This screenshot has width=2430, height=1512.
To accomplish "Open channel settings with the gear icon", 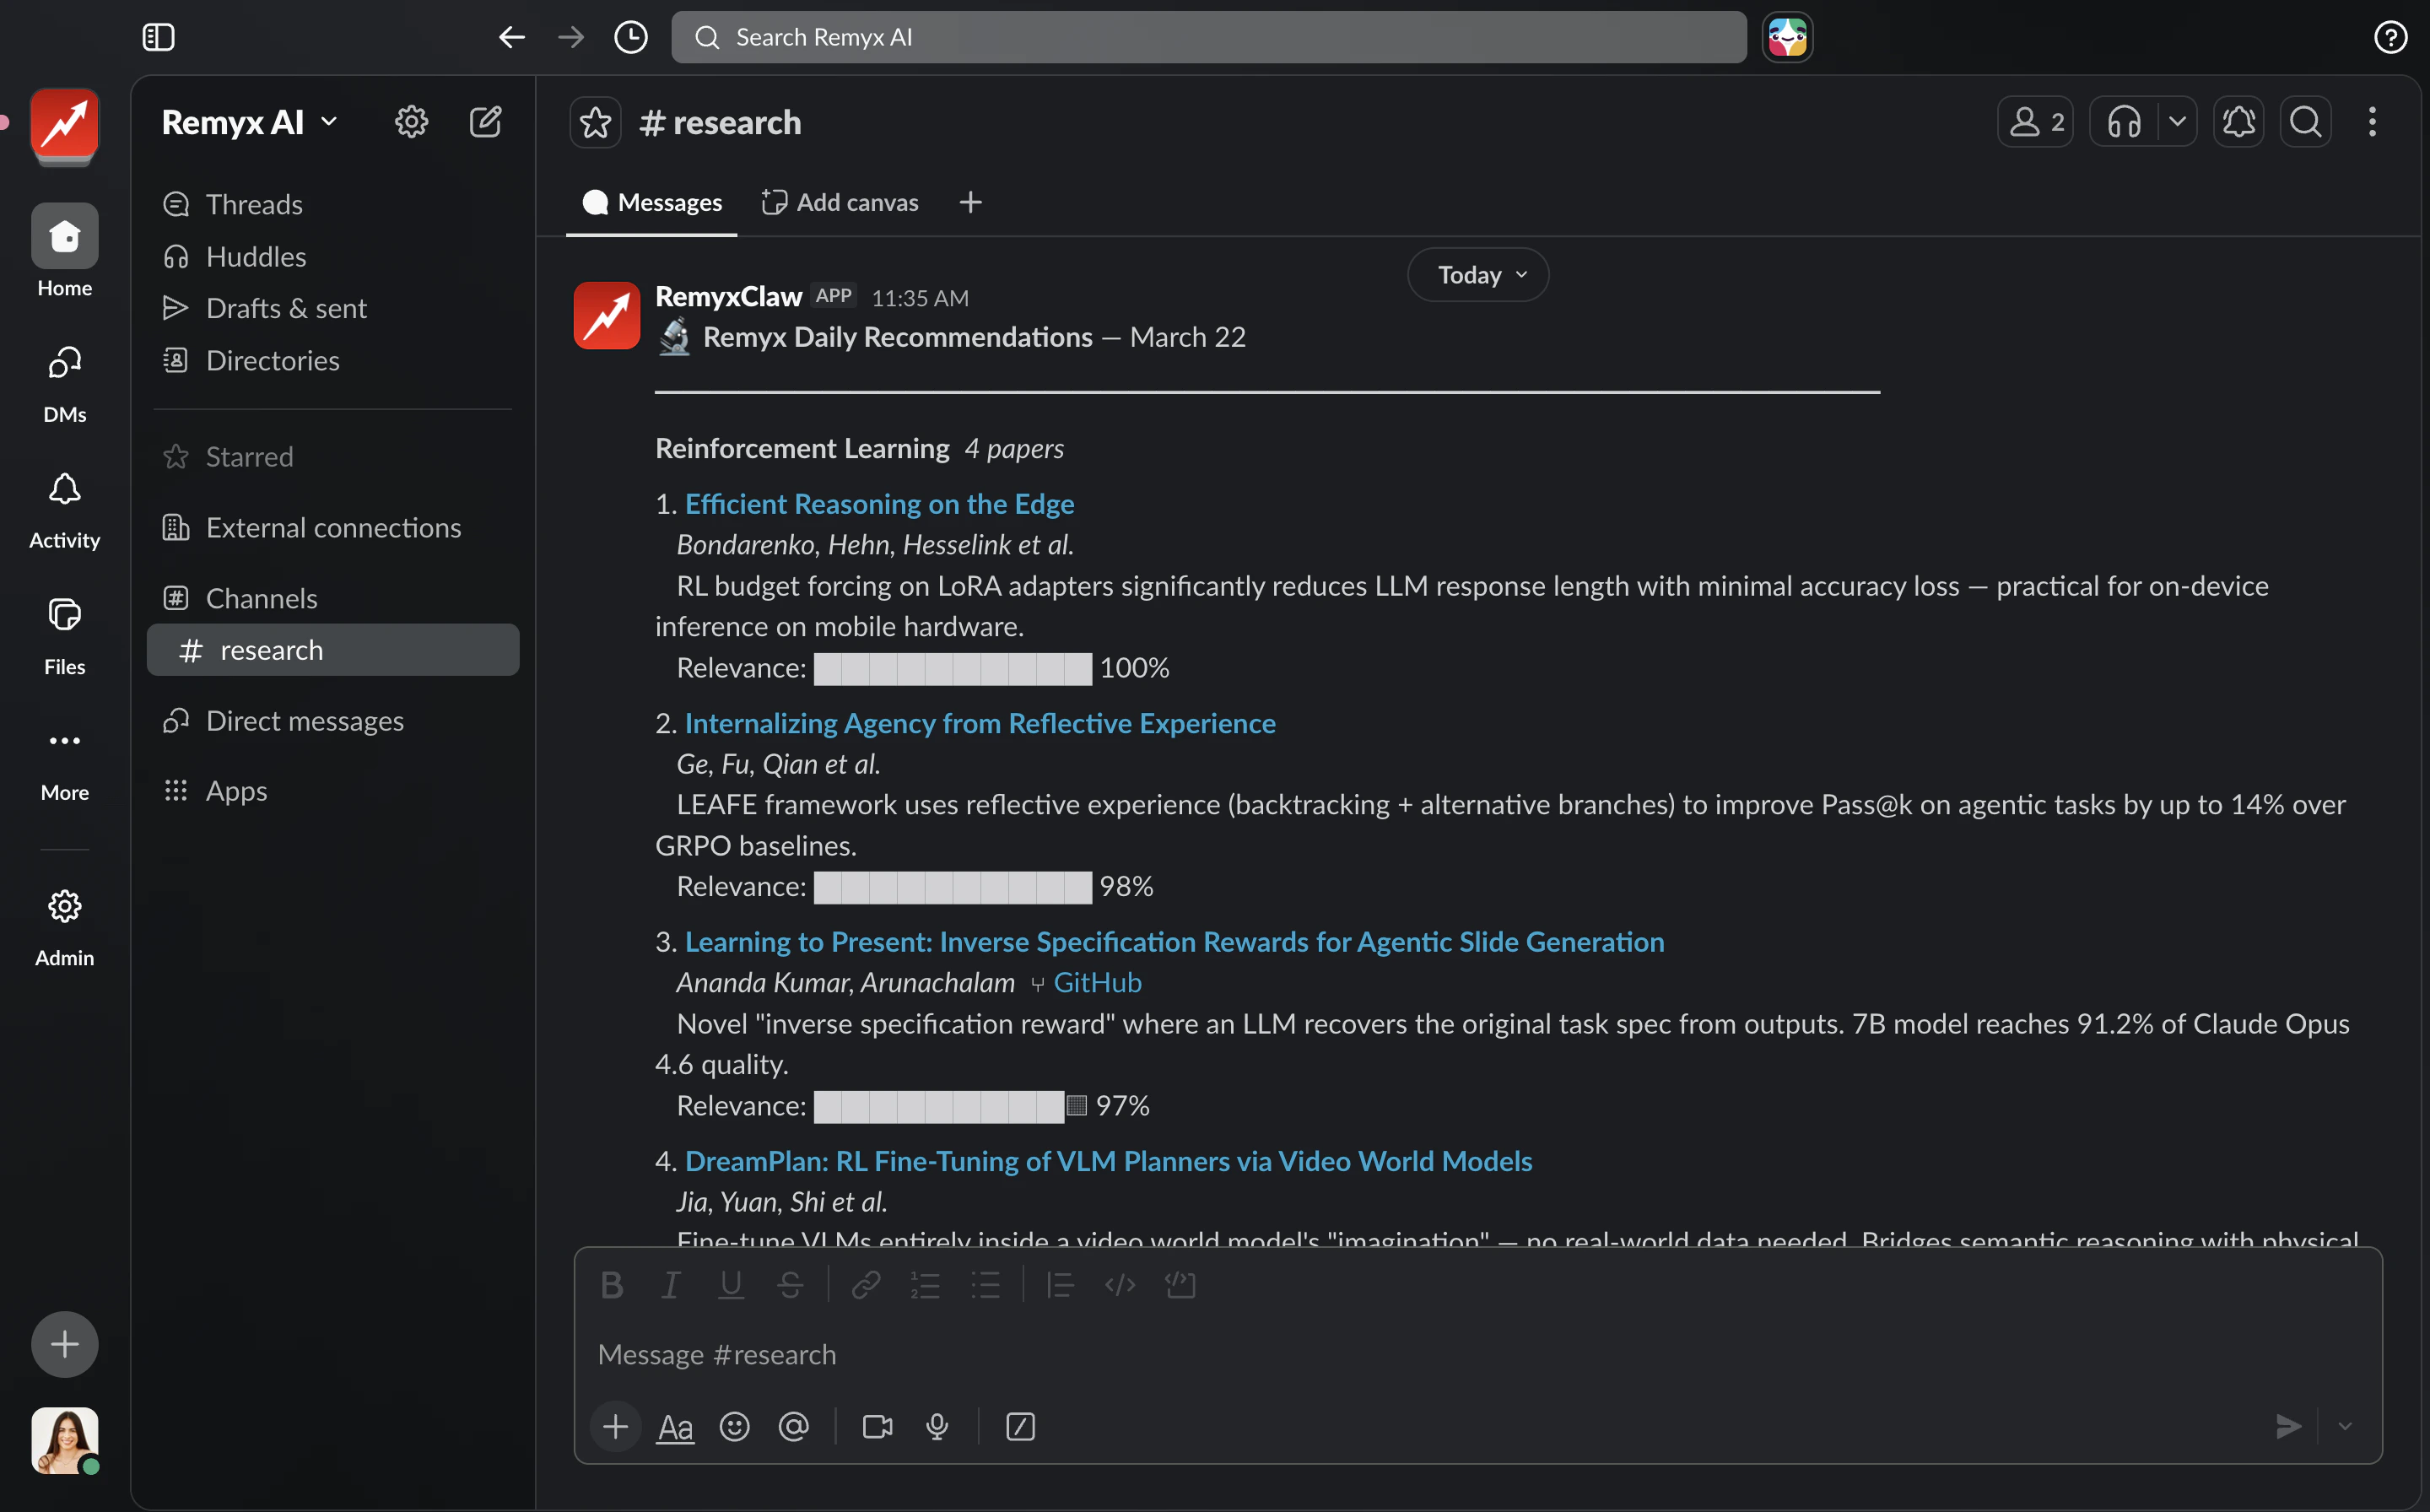I will point(410,121).
